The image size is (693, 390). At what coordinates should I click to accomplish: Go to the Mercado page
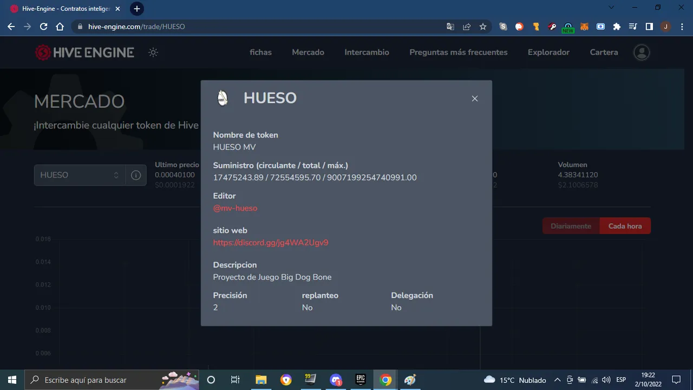pos(308,53)
